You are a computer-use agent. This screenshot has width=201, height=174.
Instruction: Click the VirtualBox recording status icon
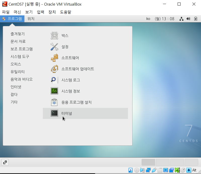click(x=171, y=170)
